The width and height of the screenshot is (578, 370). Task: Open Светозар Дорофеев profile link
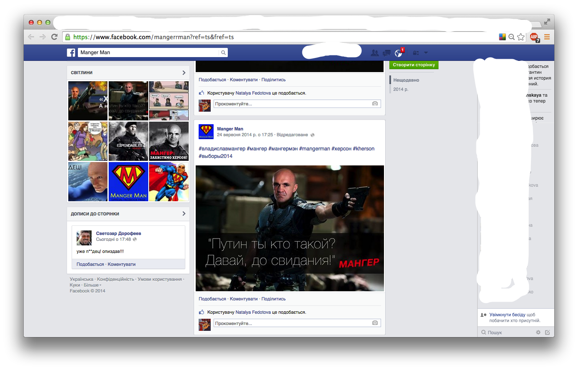(x=119, y=233)
